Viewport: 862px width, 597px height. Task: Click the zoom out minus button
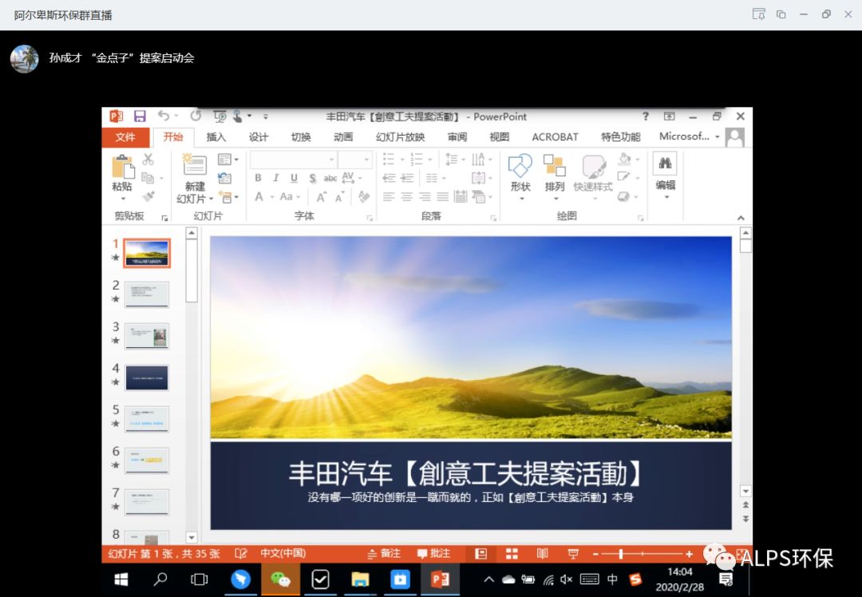point(595,554)
